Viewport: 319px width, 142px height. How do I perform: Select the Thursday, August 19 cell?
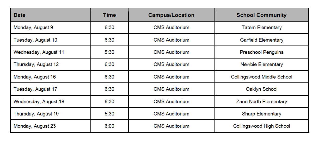(x=51, y=114)
